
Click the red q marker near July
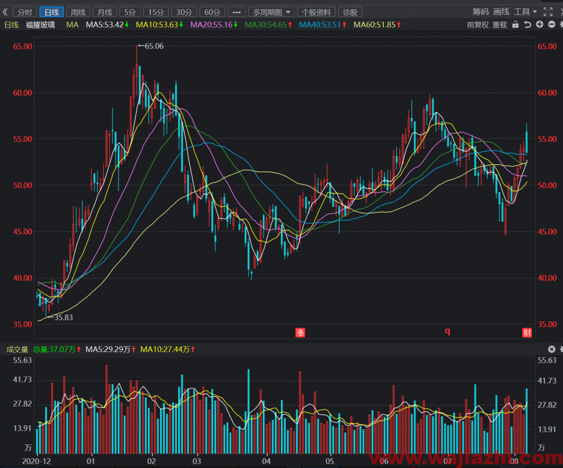pos(447,331)
